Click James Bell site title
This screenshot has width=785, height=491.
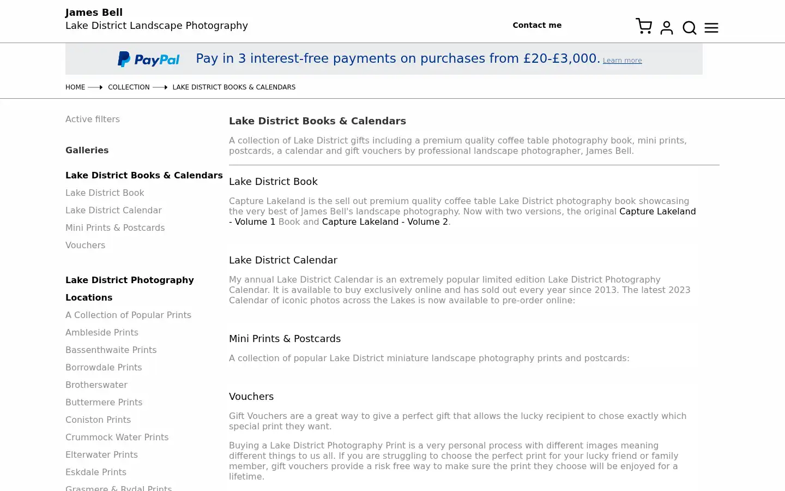94,13
